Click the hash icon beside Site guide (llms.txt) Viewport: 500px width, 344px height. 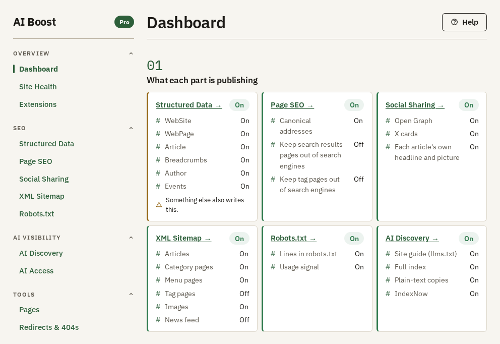pyautogui.click(x=388, y=254)
